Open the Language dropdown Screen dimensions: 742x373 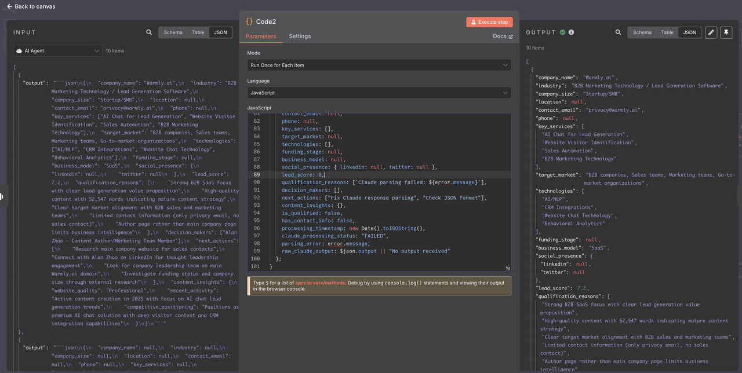[x=379, y=93]
